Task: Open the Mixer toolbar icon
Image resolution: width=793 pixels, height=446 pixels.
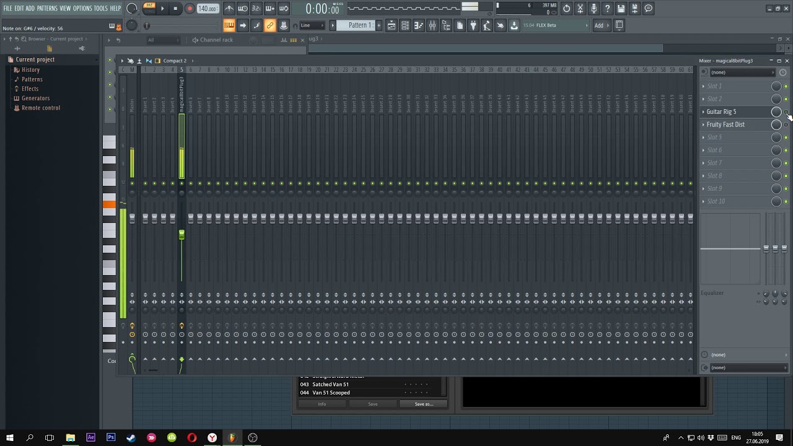Action: tap(432, 25)
